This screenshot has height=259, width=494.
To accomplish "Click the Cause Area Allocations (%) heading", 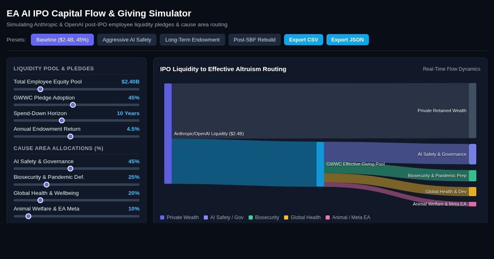I will click(x=58, y=148).
